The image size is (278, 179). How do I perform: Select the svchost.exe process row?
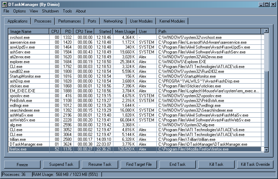pos(135,37)
